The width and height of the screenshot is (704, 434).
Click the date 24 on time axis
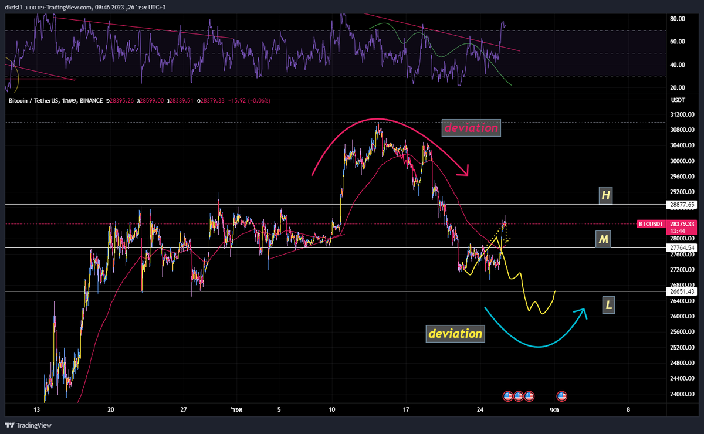point(480,409)
